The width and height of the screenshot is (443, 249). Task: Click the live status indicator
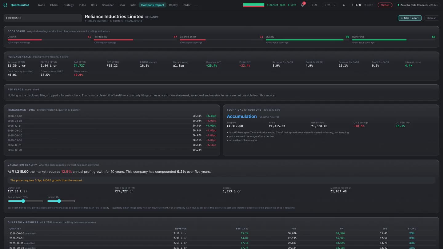292,5
